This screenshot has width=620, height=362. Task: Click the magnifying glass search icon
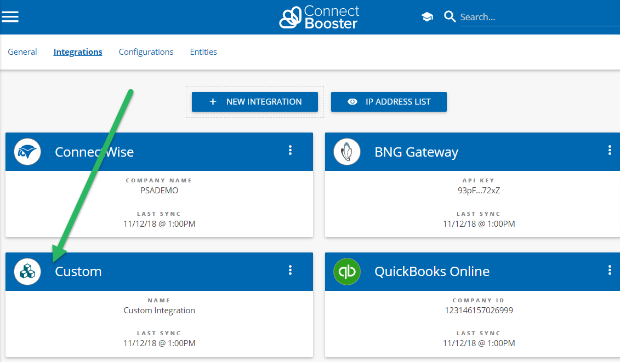450,16
